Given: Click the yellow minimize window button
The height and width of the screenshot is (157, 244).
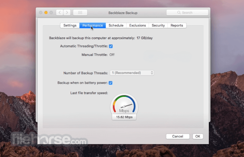Looking at the screenshot, I should pos(46,13).
